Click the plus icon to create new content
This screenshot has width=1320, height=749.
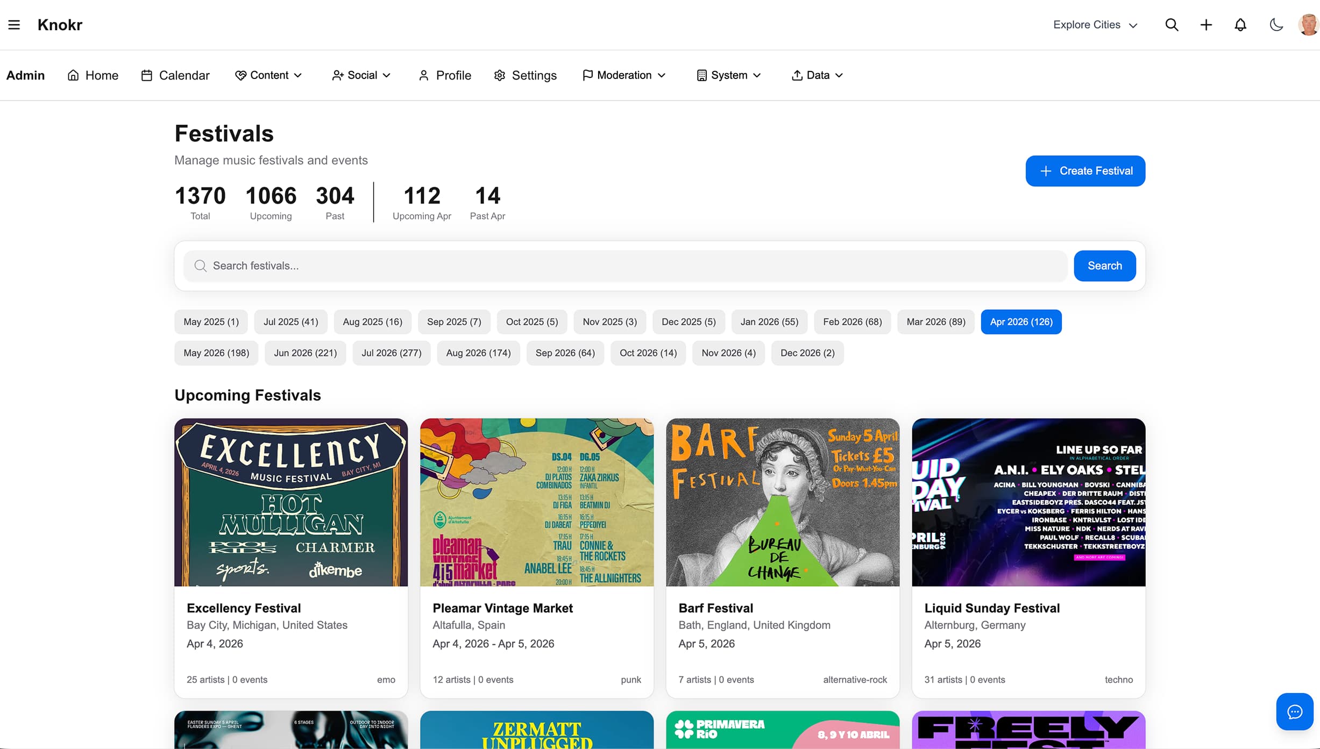point(1206,25)
